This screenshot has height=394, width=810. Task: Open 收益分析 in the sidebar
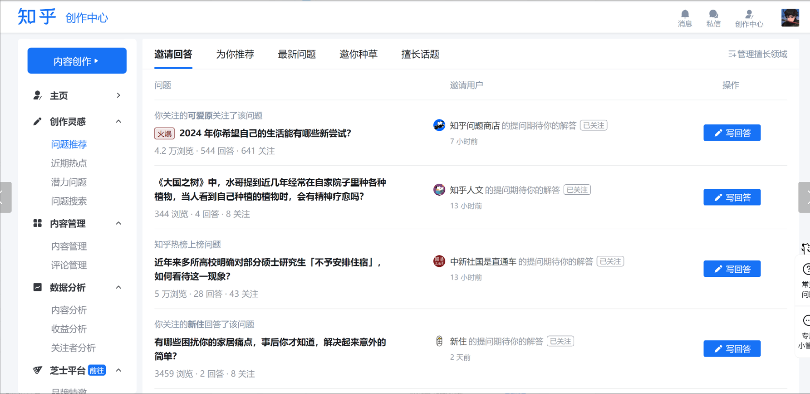click(x=69, y=329)
